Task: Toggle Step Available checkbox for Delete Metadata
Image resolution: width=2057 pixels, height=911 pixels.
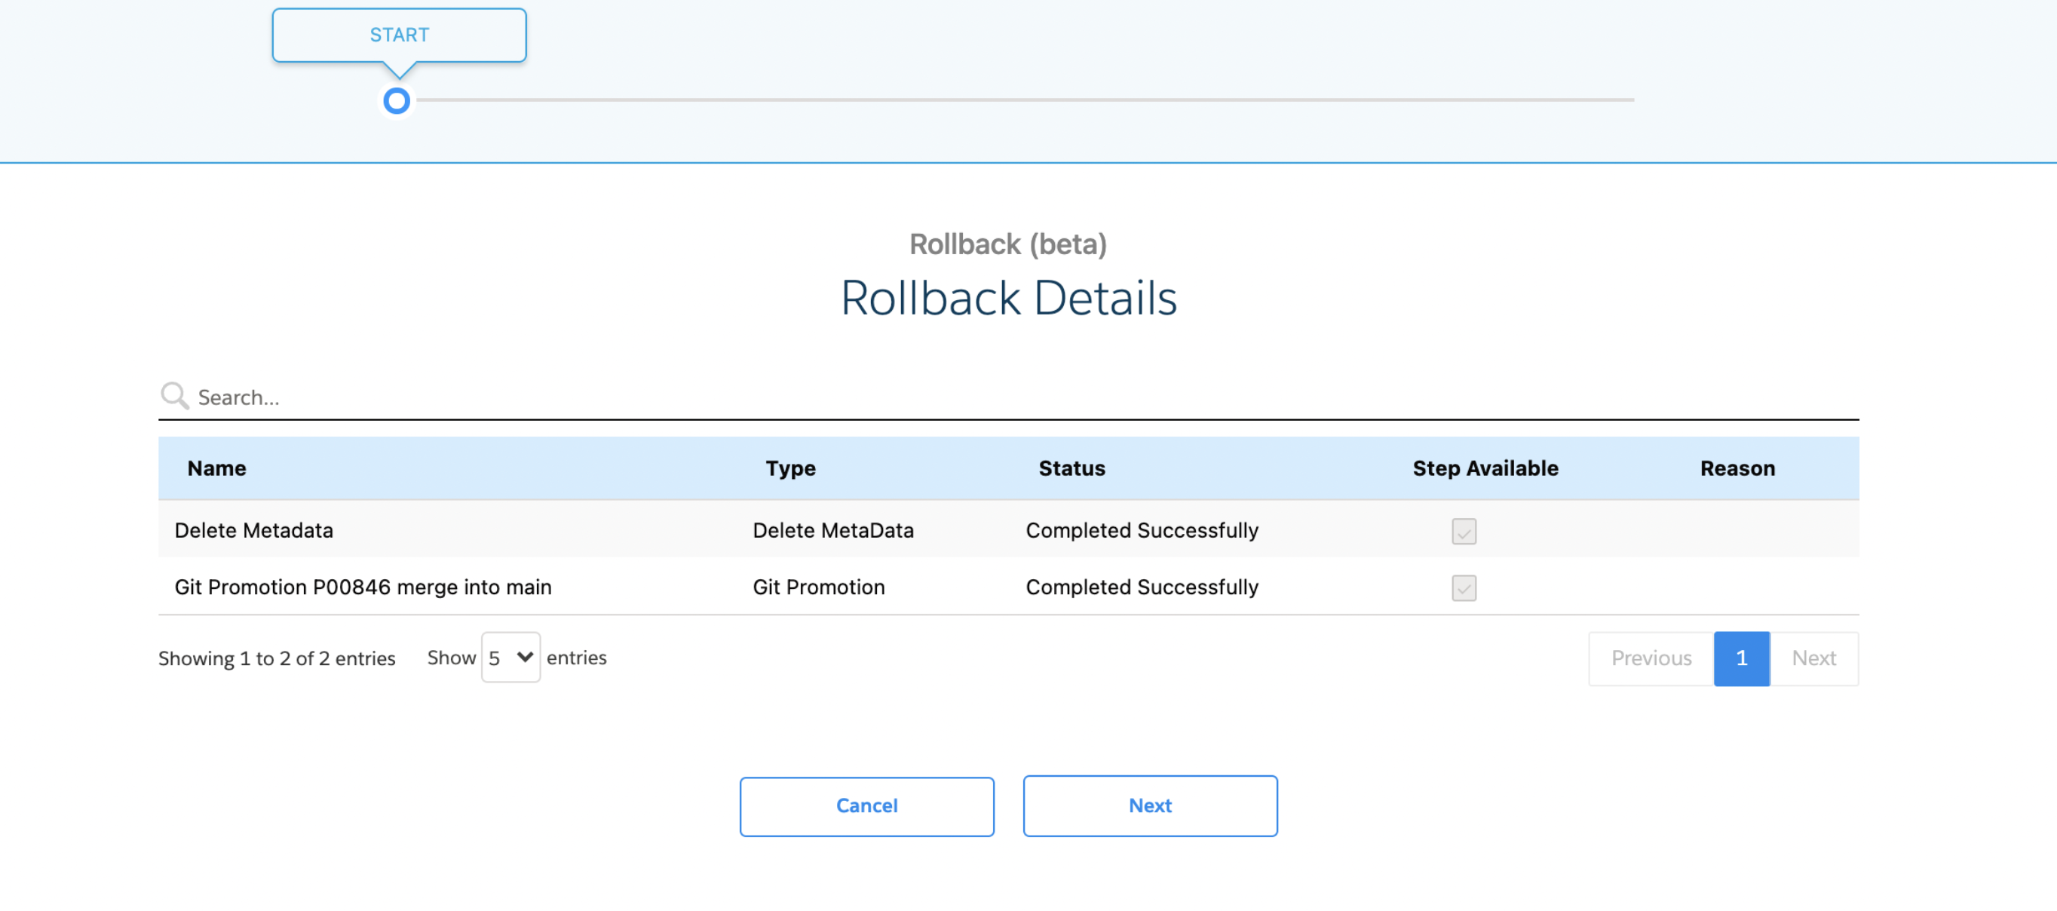Action: point(1464,531)
